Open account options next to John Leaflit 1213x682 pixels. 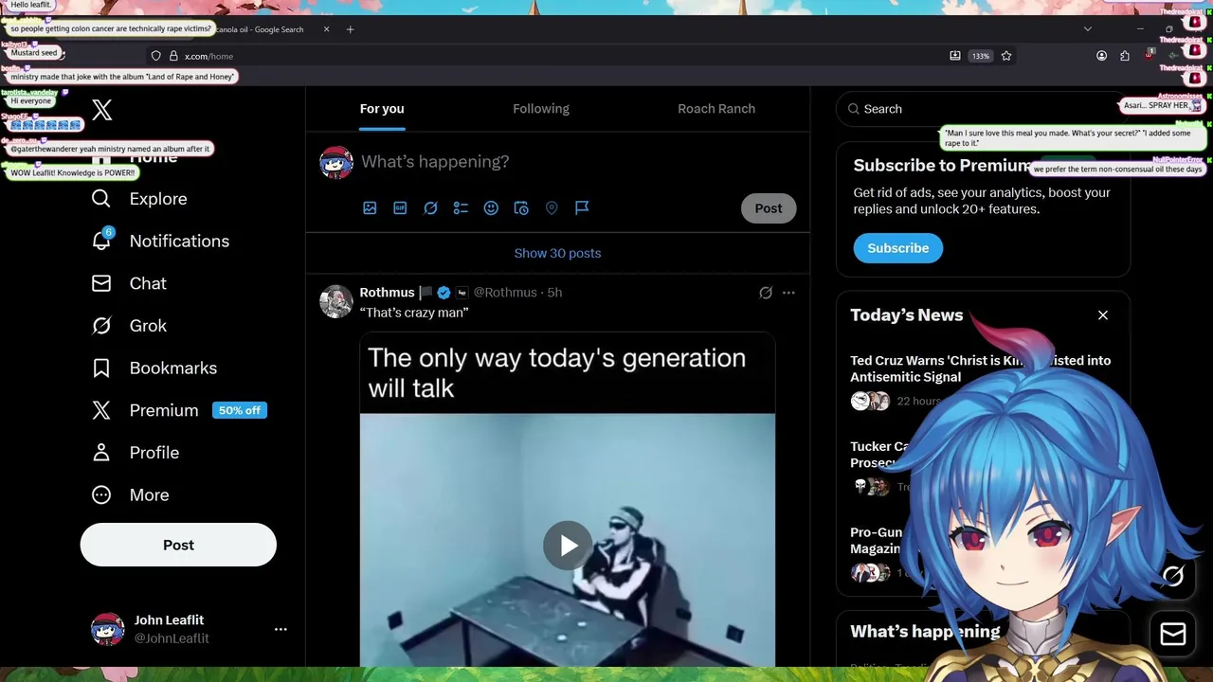281,629
